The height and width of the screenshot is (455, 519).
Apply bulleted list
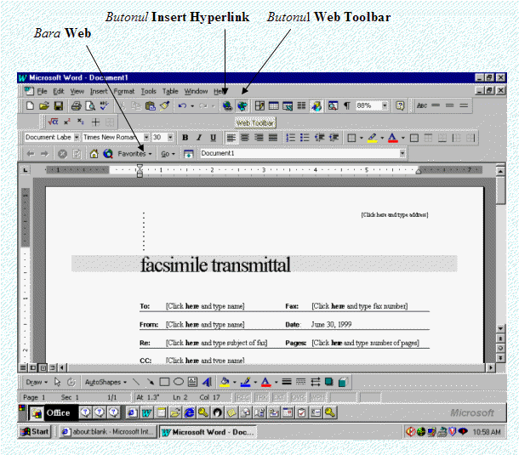305,138
